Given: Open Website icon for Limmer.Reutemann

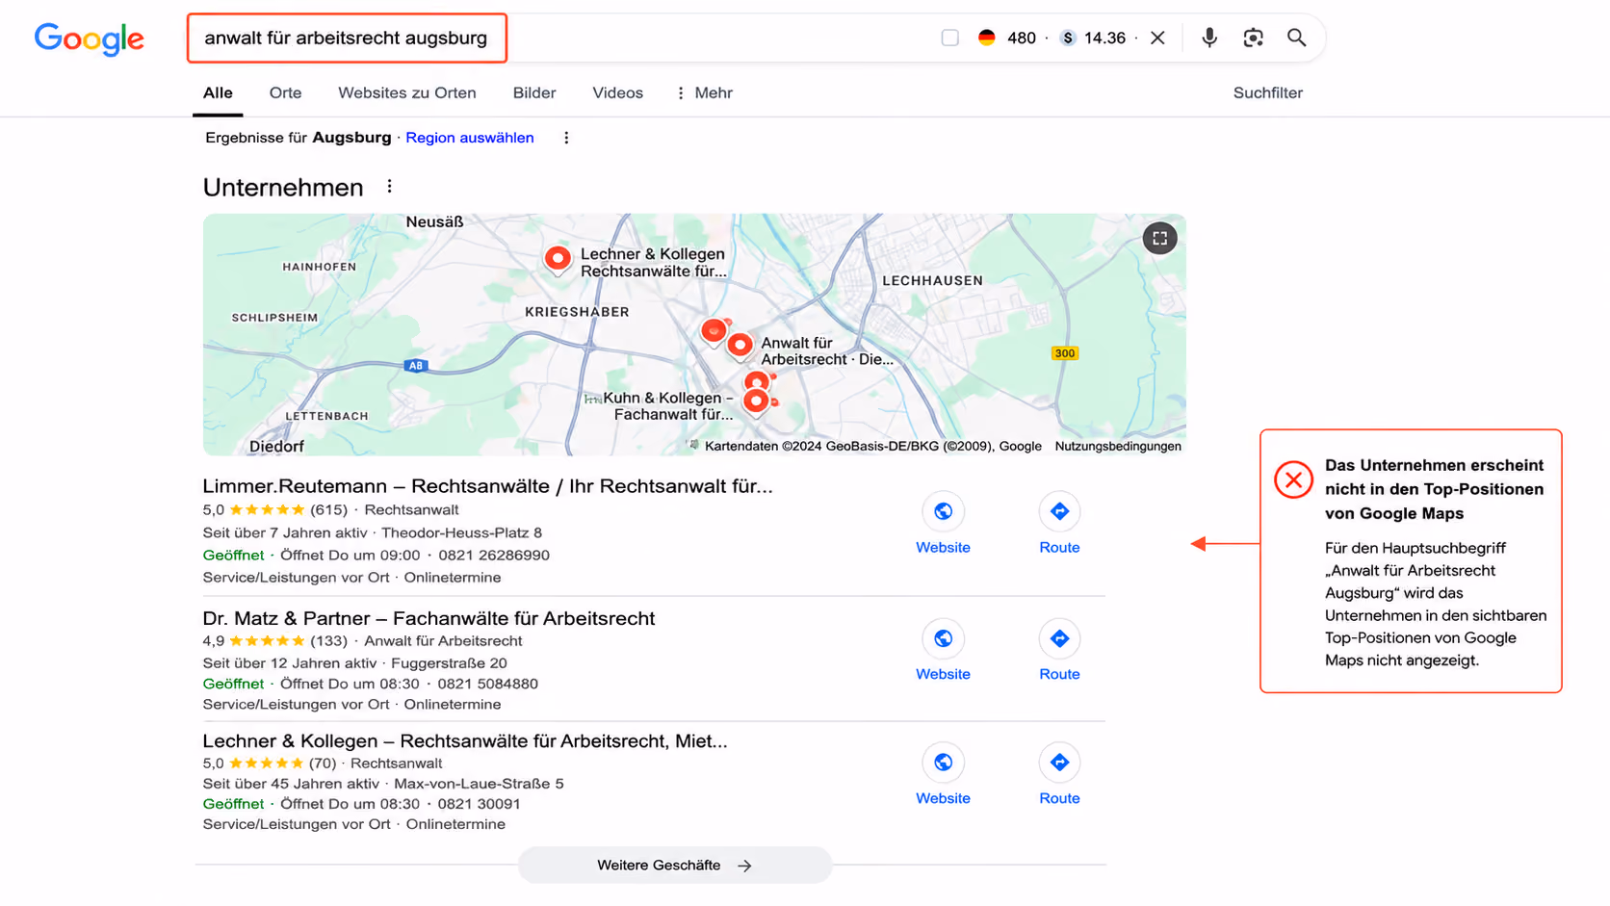Looking at the screenshot, I should tap(943, 511).
